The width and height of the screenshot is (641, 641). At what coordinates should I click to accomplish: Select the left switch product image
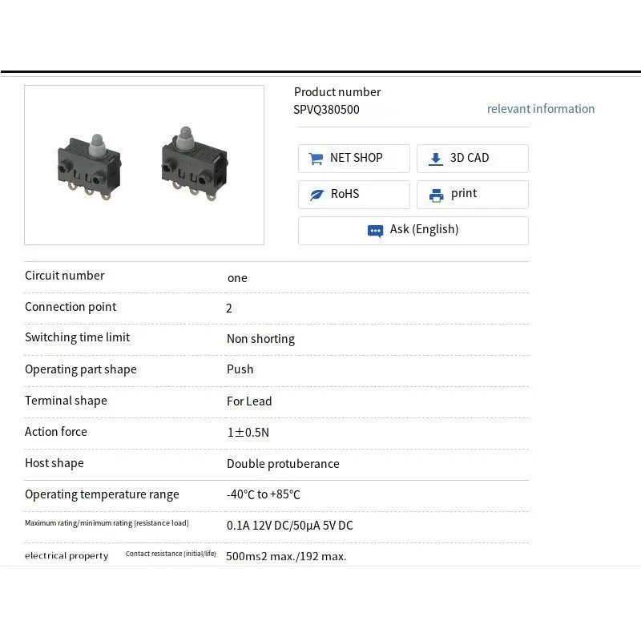pos(89,167)
